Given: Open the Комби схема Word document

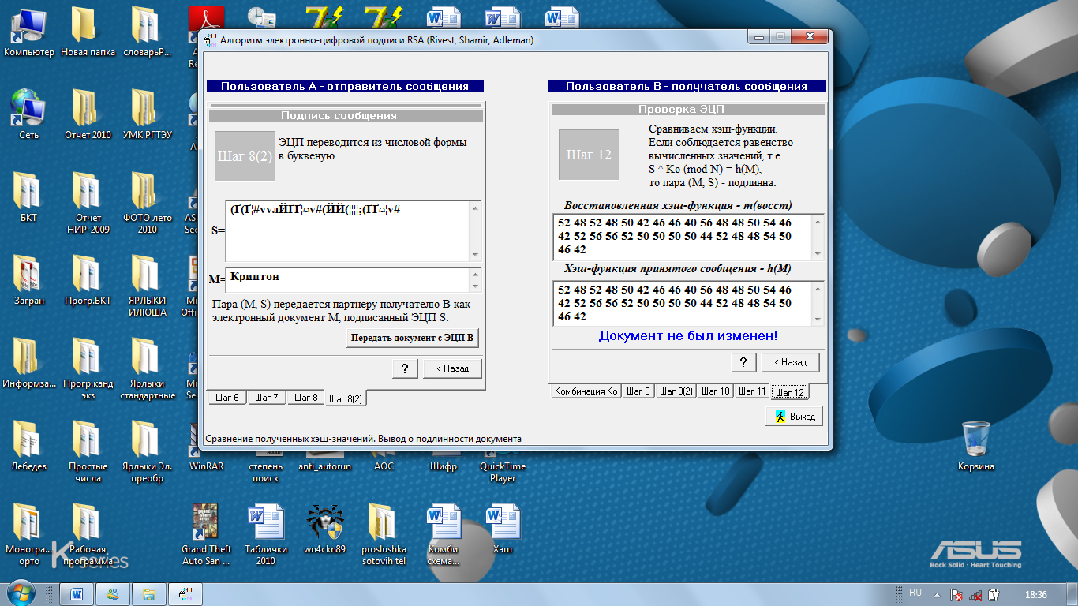Looking at the screenshot, I should (444, 534).
